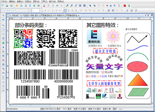Select the triangle shape tool

pos(3,82)
